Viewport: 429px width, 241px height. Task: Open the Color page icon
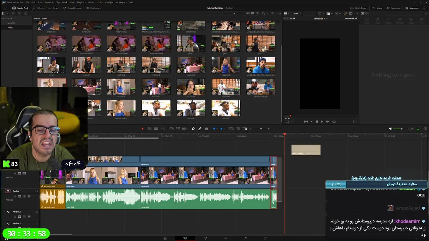coord(225,238)
